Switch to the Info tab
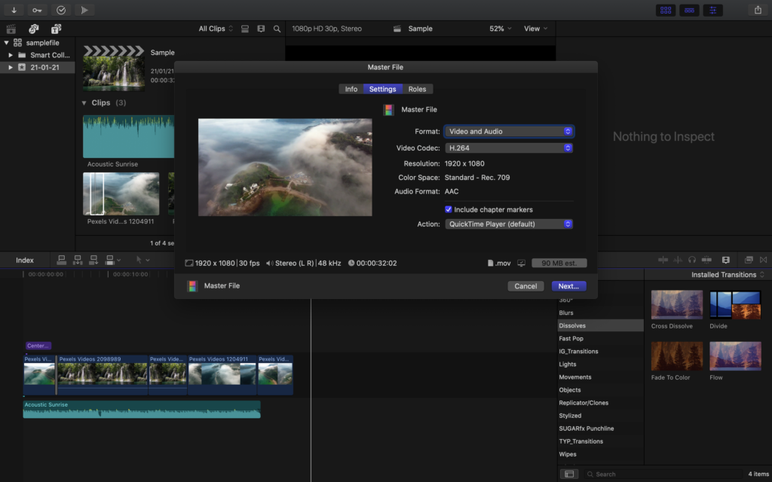This screenshot has height=482, width=772. click(x=351, y=89)
